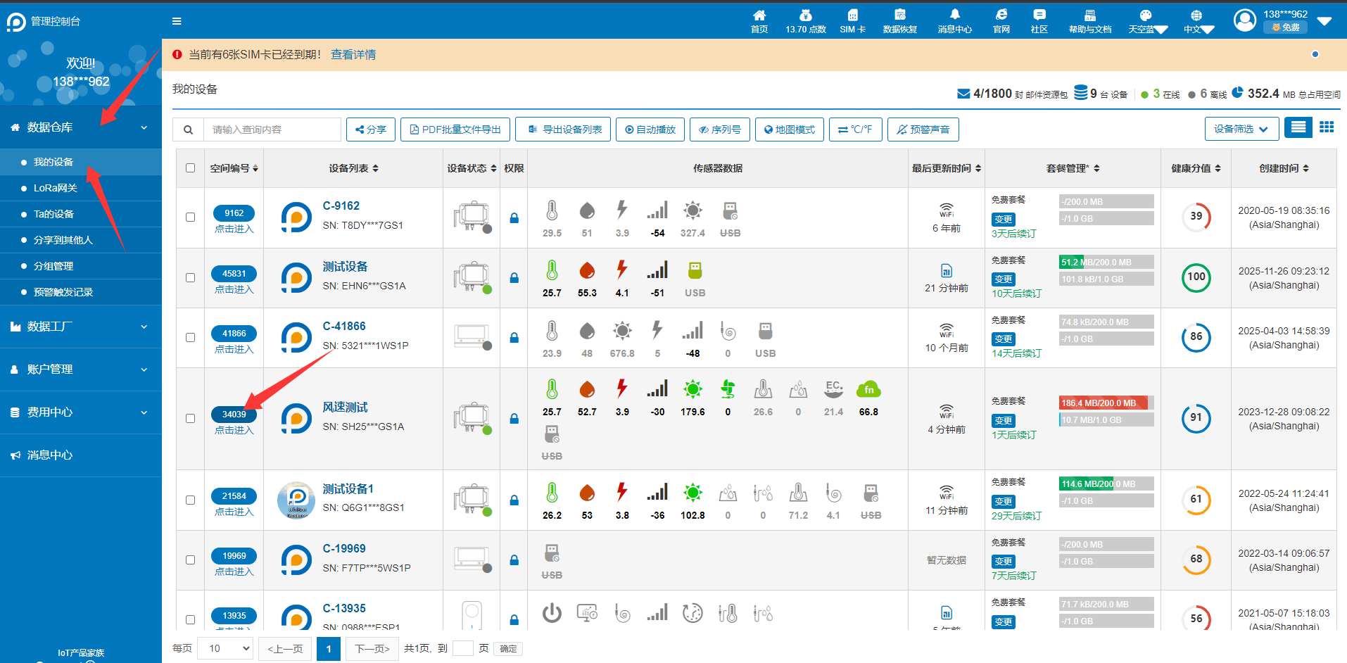Collapse the 数据仓库 sidebar section
The width and height of the screenshot is (1347, 663).
coord(81,127)
